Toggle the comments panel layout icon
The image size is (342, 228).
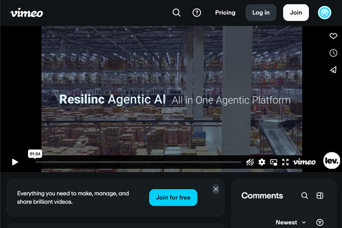click(320, 196)
